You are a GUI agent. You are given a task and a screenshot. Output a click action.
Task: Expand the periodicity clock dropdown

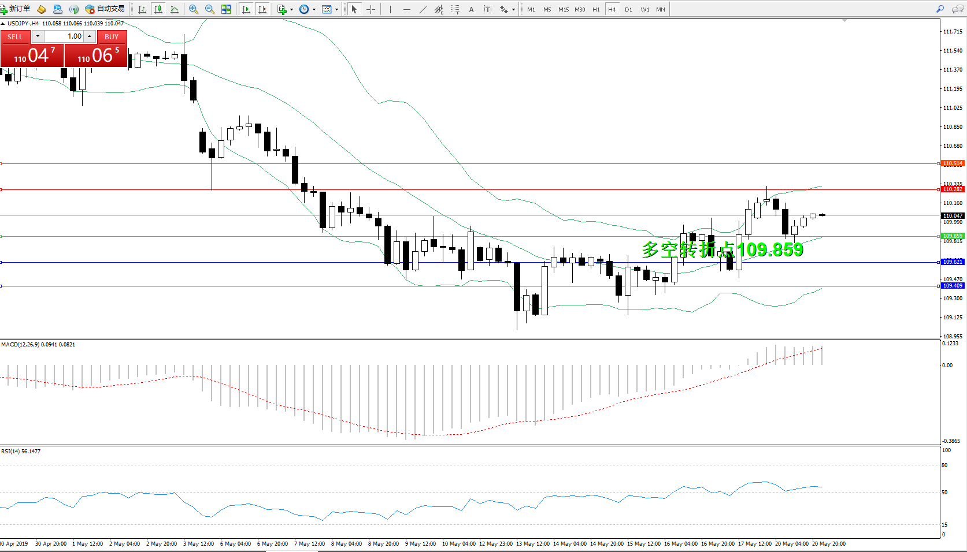pos(314,9)
